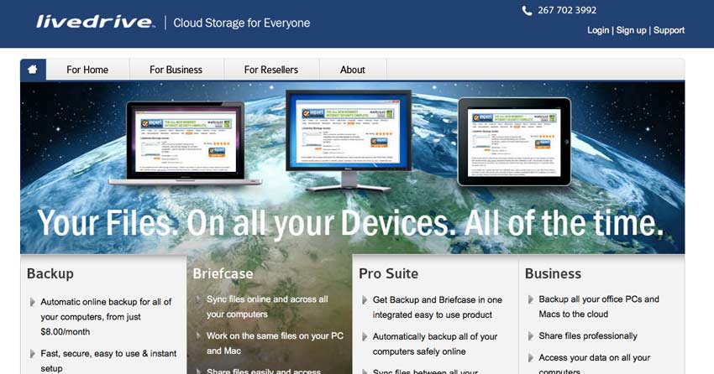Open the About menu
The width and height of the screenshot is (714, 374).
pos(353,70)
